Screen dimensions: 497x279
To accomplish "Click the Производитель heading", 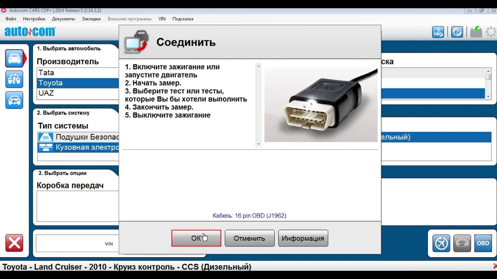I will point(68,61).
